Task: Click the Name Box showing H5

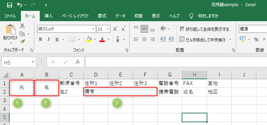Action: 19,62
